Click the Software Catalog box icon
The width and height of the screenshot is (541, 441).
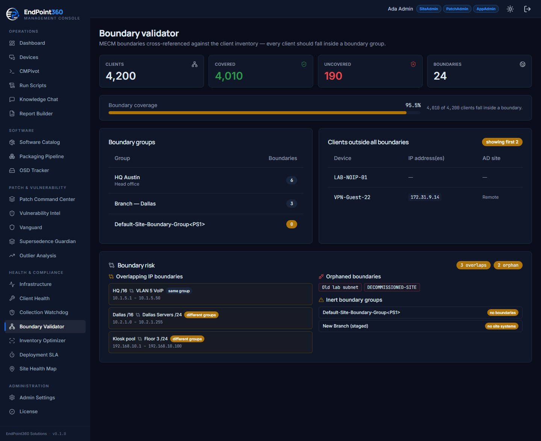(12, 142)
